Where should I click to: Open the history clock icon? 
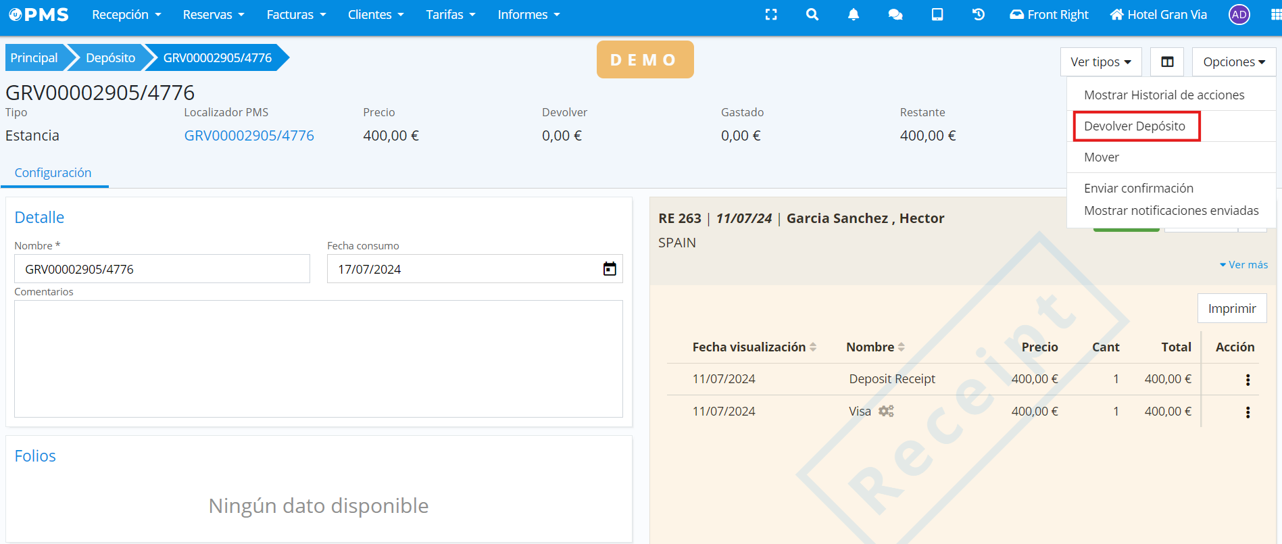(979, 15)
